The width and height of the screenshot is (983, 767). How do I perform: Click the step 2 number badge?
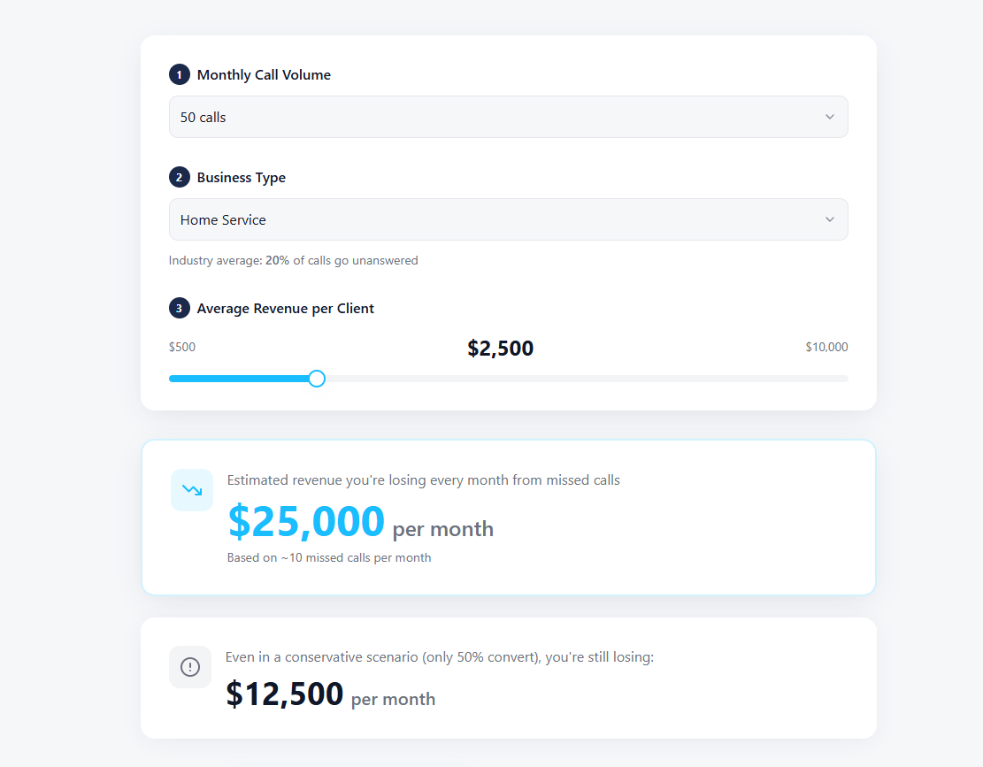[x=180, y=178]
